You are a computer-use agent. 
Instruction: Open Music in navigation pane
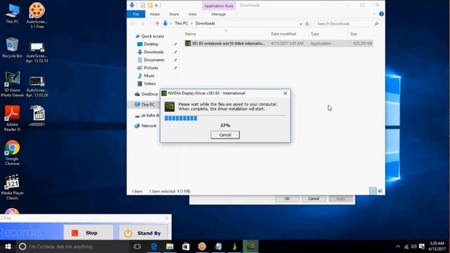point(149,76)
